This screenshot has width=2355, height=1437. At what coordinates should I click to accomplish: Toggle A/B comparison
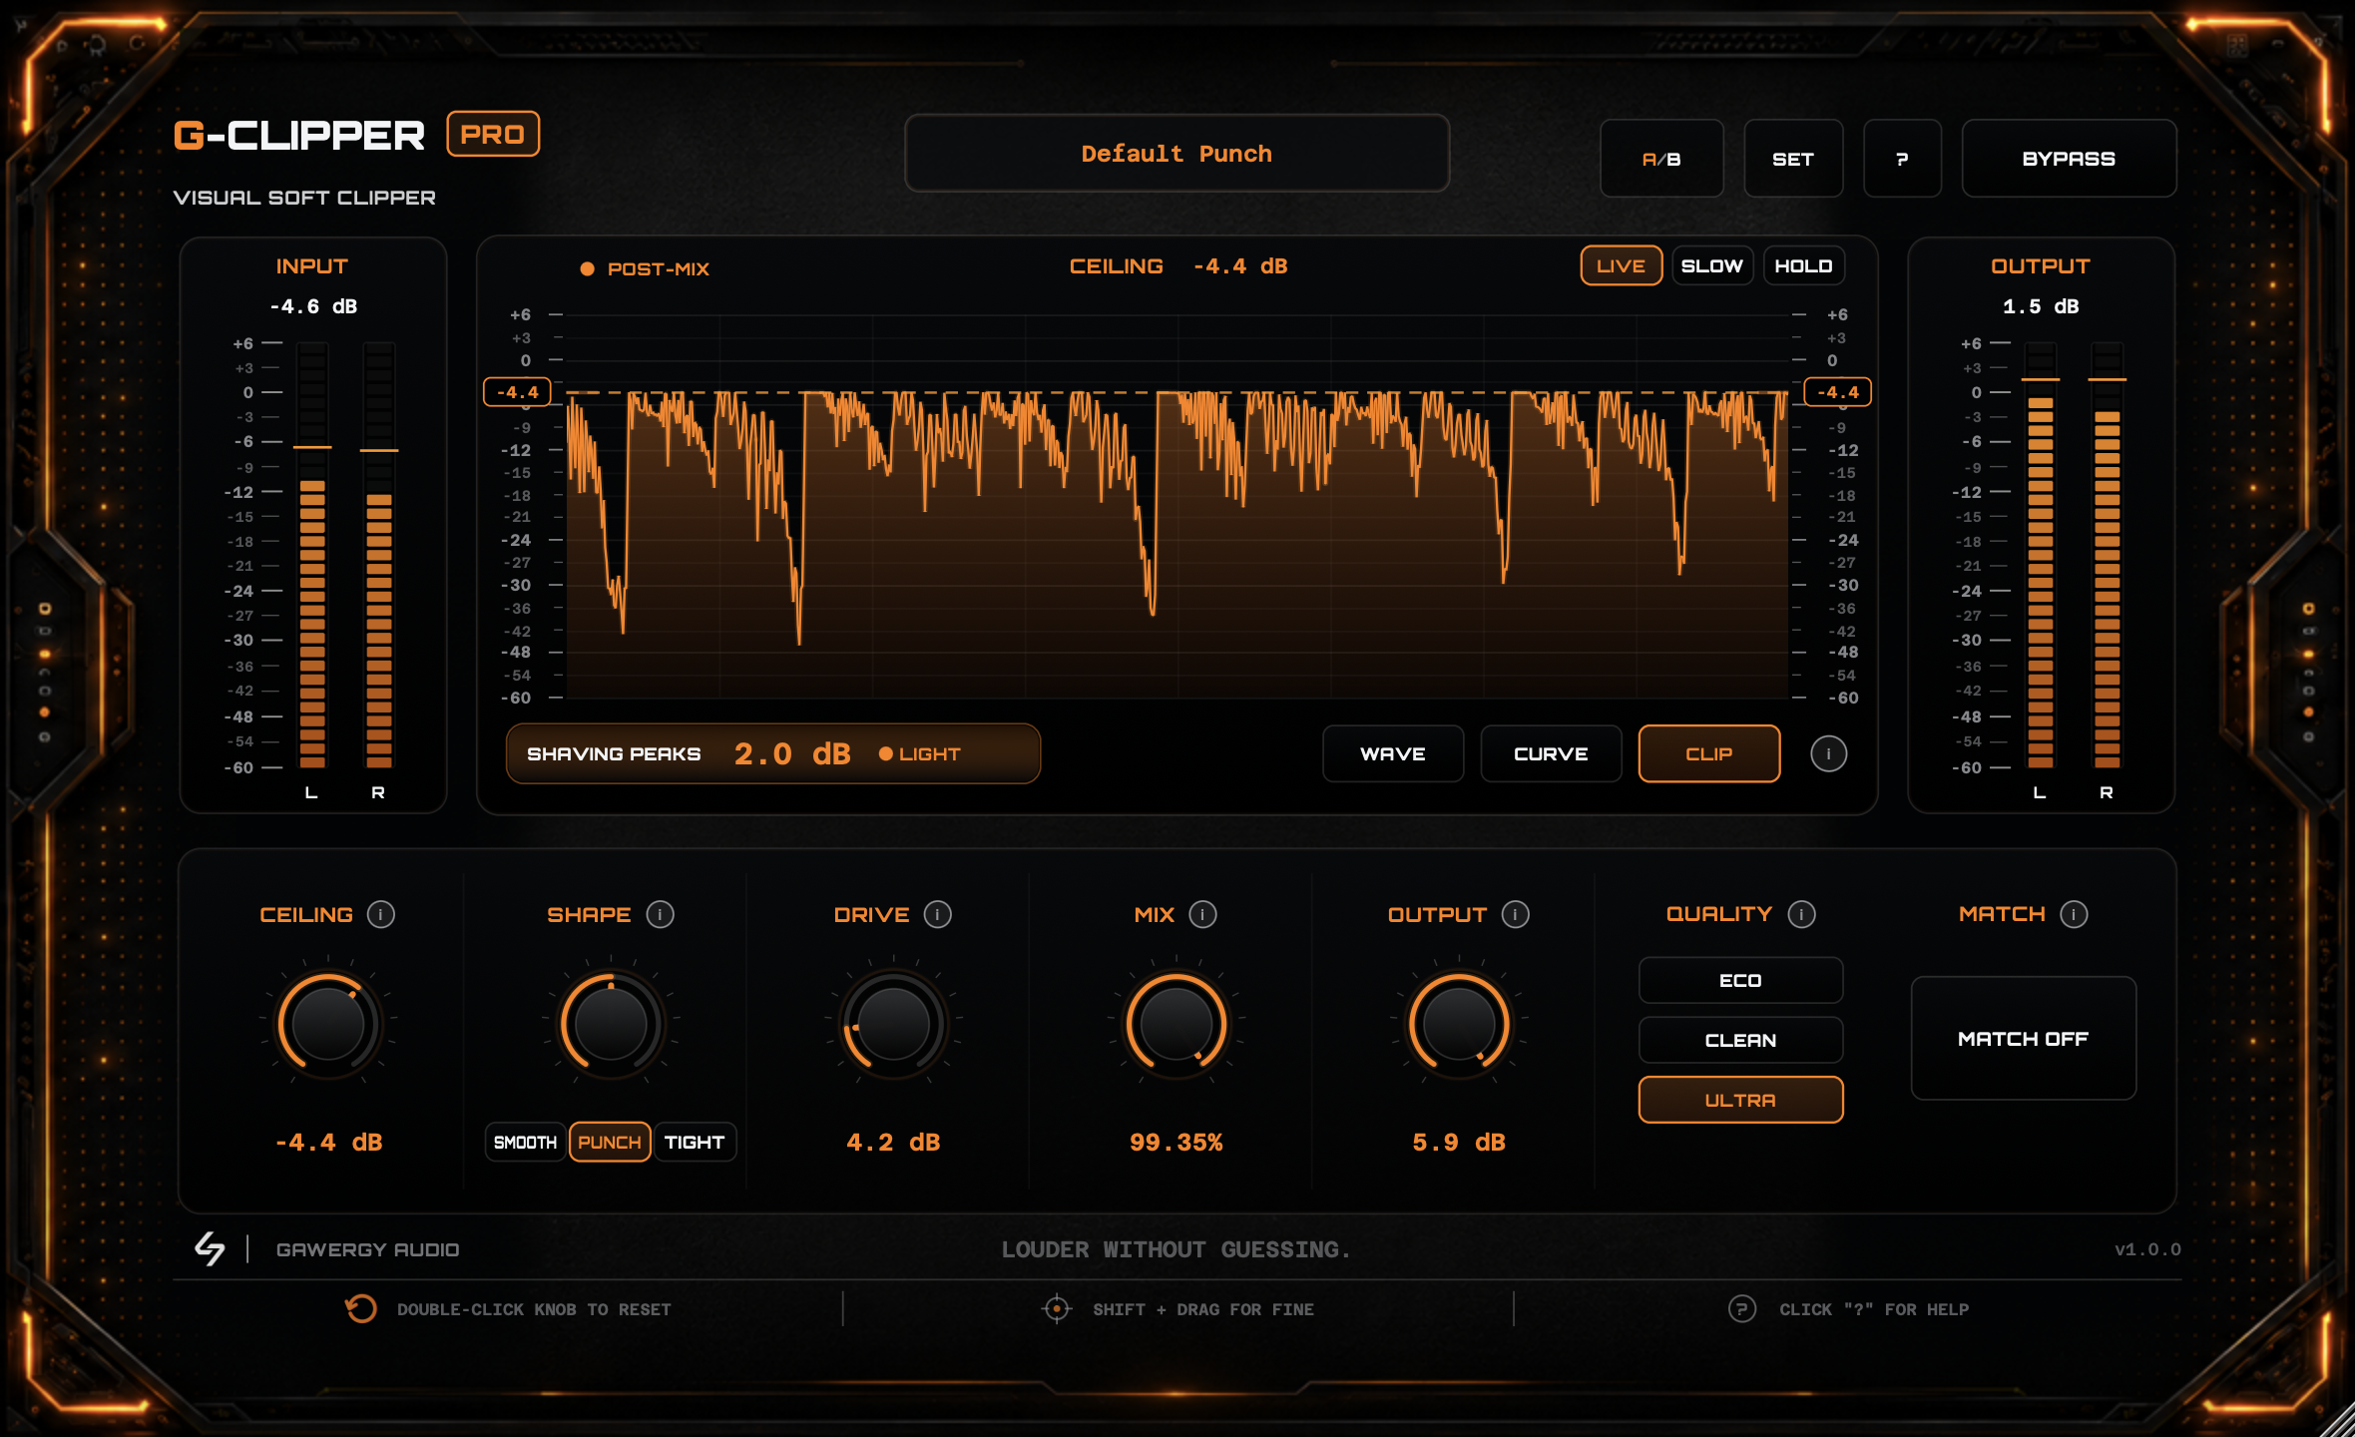click(x=1661, y=159)
